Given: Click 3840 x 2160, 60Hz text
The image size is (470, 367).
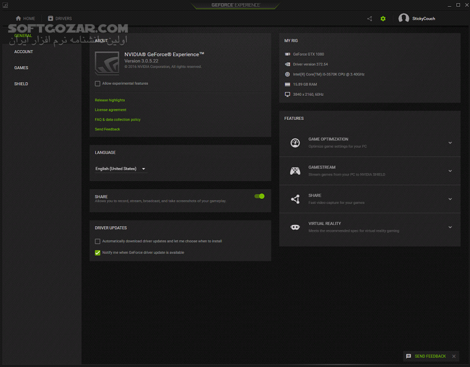Looking at the screenshot, I should tap(308, 95).
